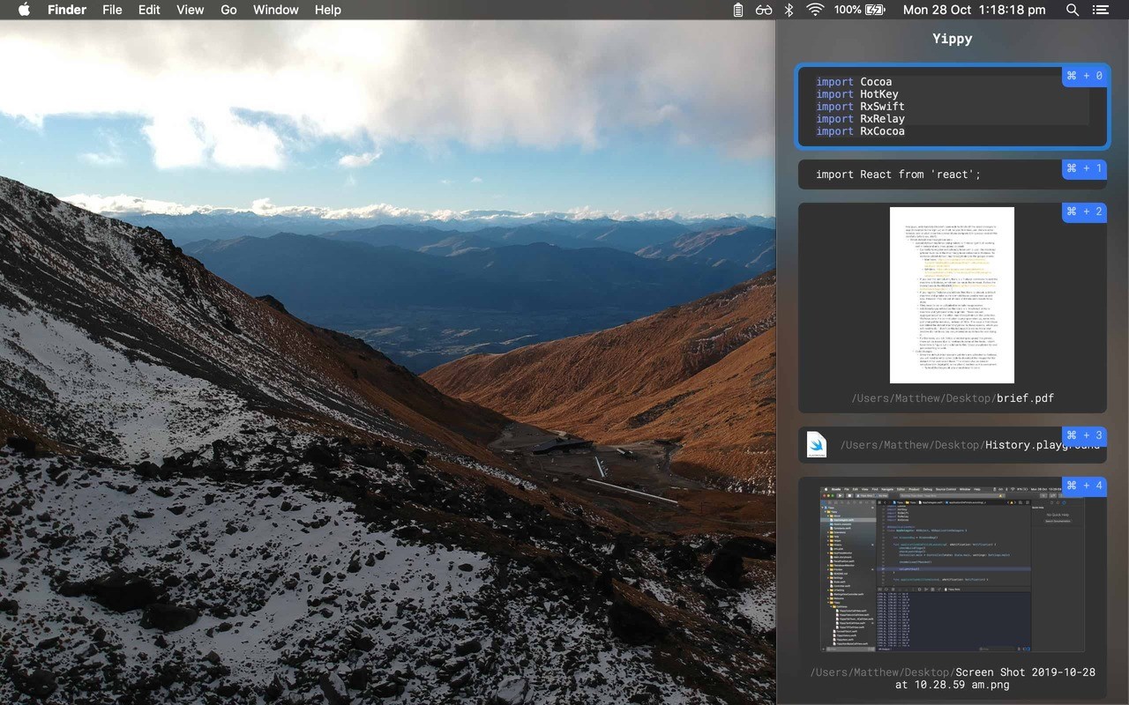Open the Edit menu
This screenshot has width=1129, height=705.
(x=149, y=10)
